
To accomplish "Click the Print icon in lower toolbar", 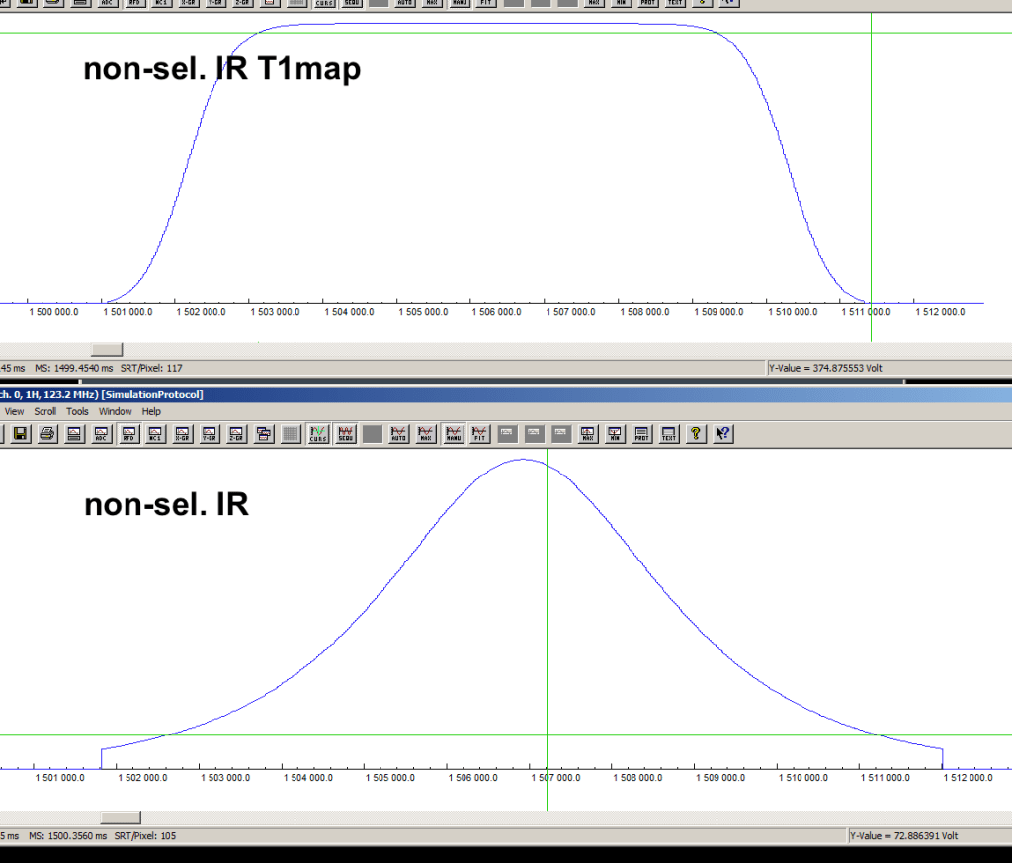I will [47, 433].
